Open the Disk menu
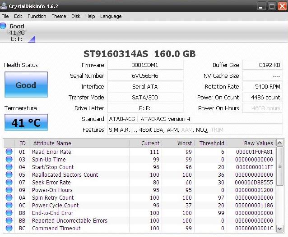The width and height of the screenshot is (288, 237). click(76, 16)
